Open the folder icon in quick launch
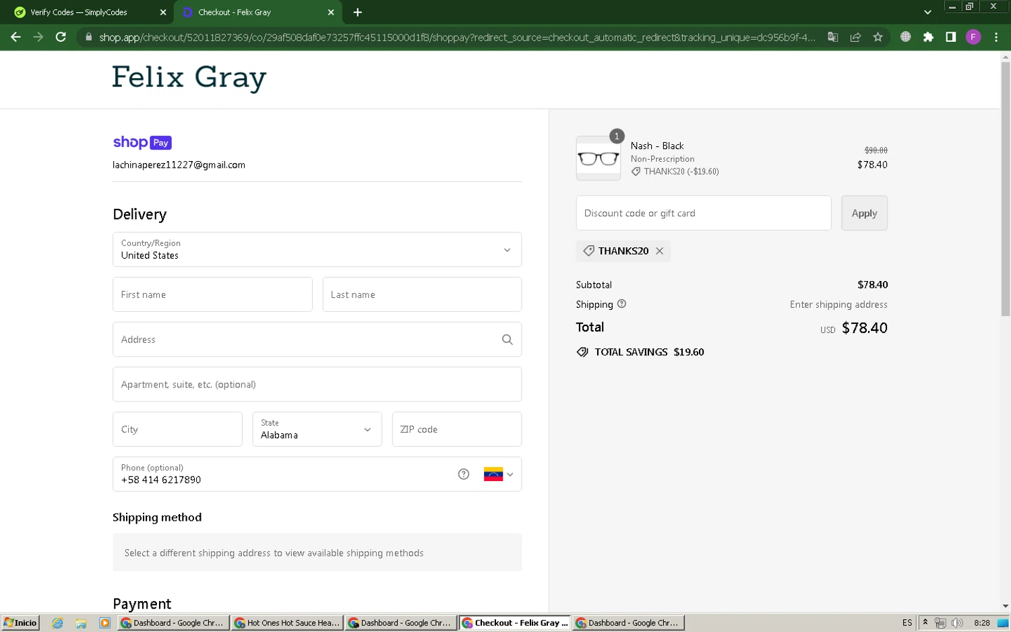The image size is (1011, 632). (81, 623)
